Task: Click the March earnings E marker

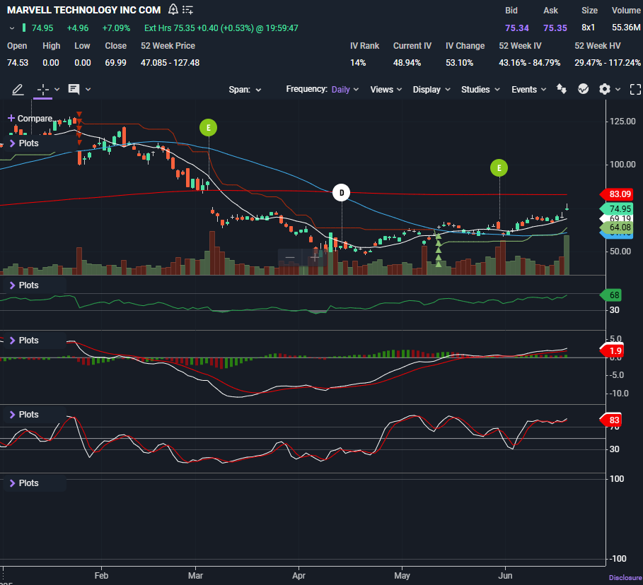Action: (x=208, y=128)
